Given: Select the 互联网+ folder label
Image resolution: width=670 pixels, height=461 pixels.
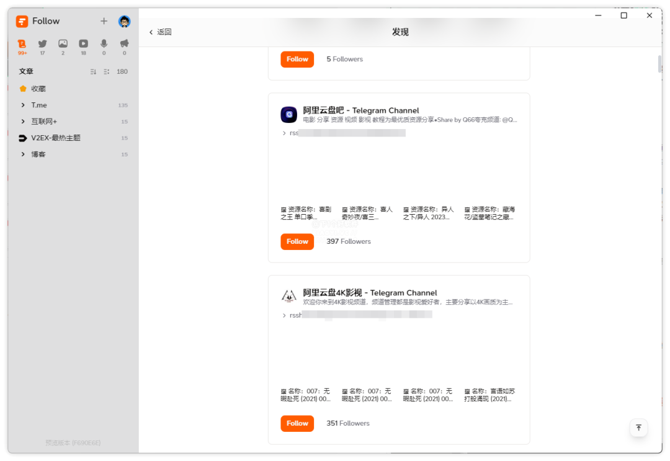Looking at the screenshot, I should pyautogui.click(x=44, y=122).
